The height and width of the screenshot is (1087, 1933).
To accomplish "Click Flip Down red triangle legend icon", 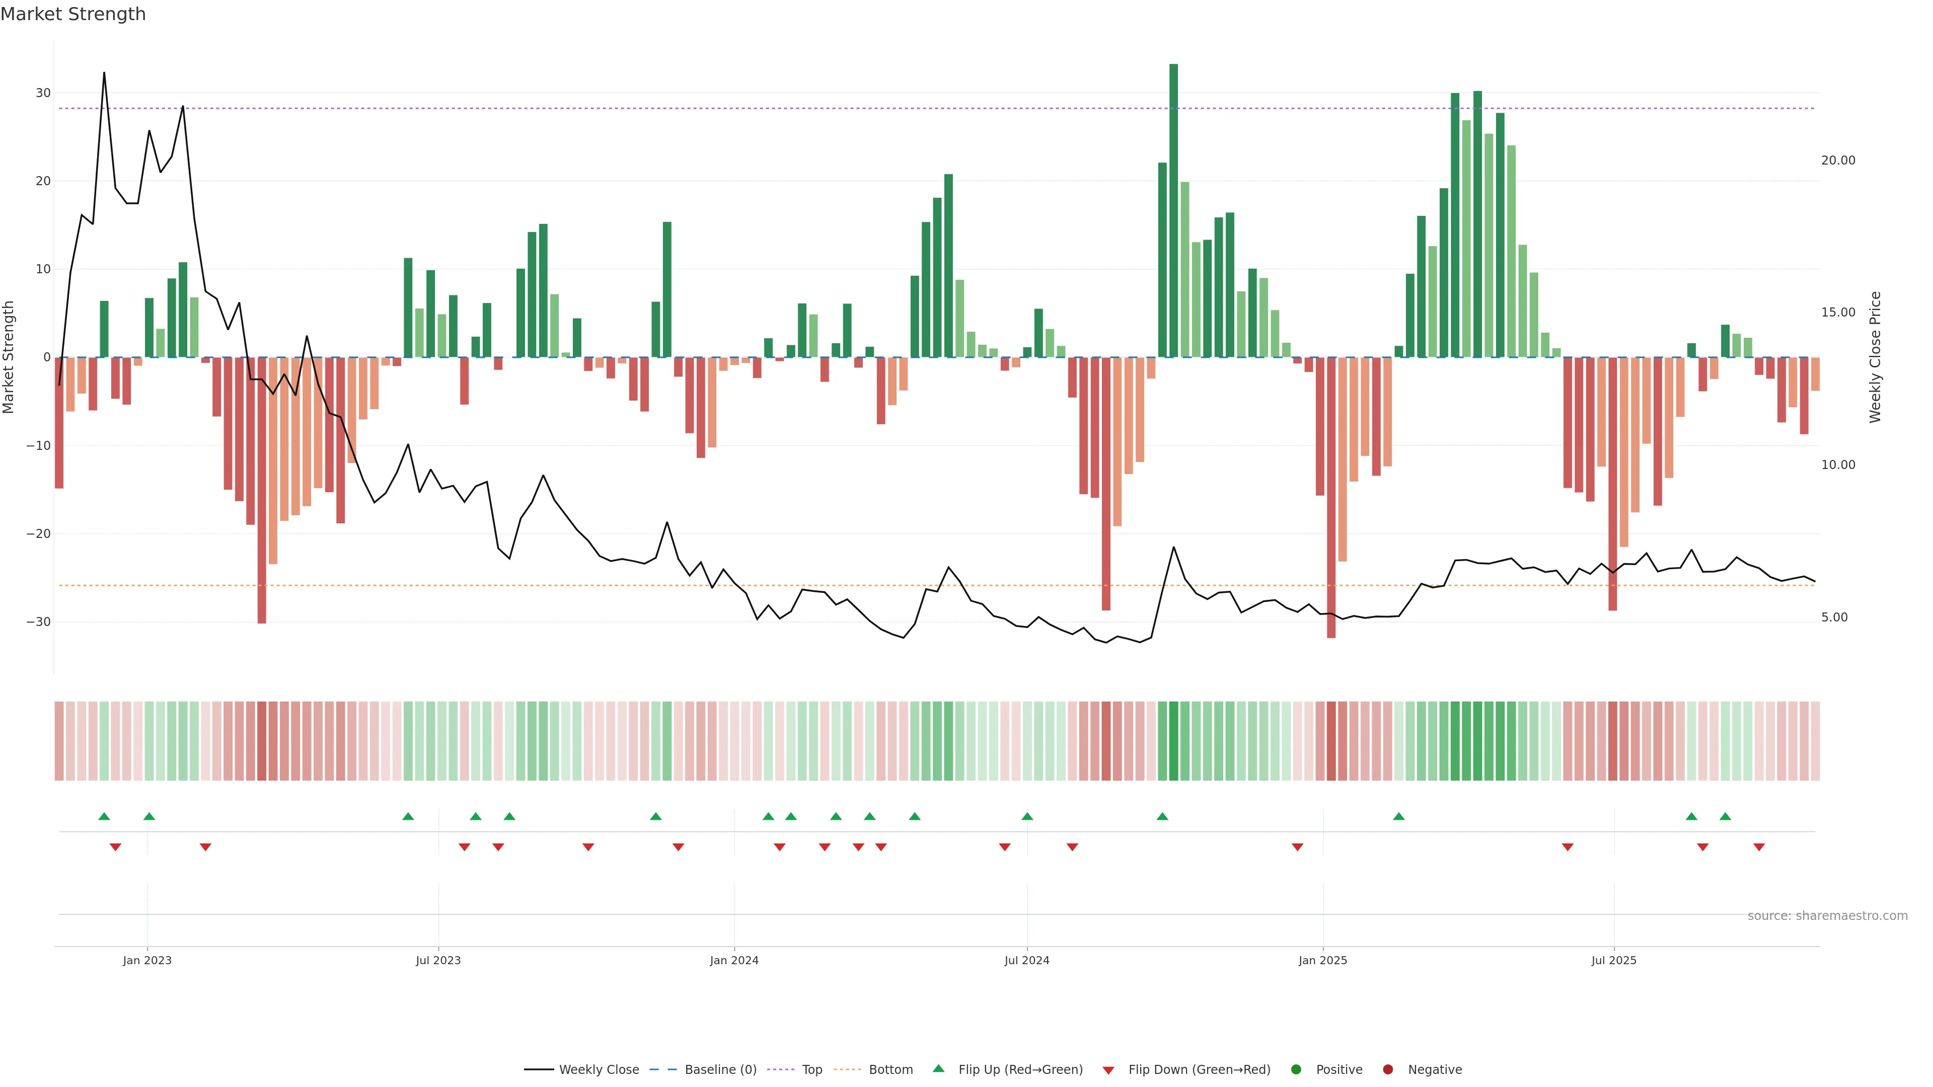I will (1108, 1070).
